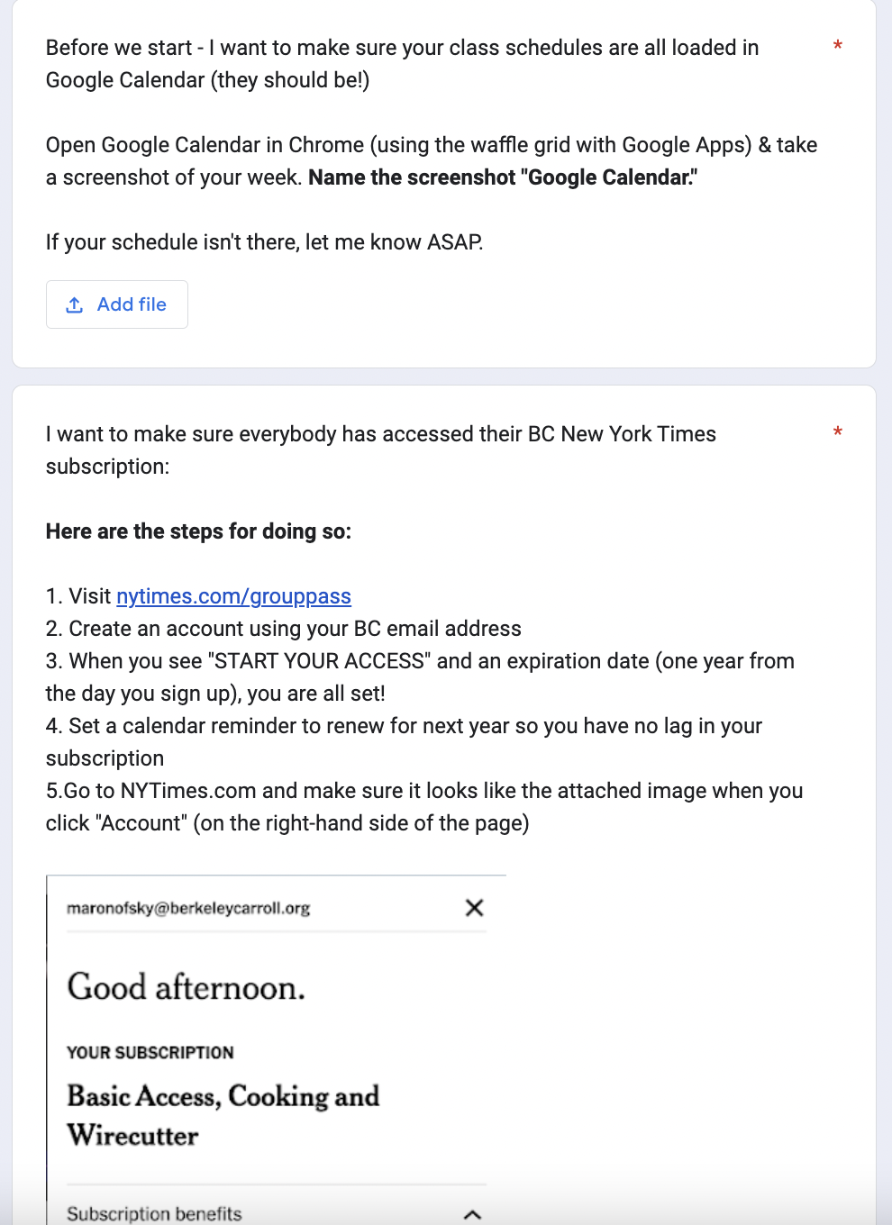Click step 4 about setting a calendar reminder
The height and width of the screenshot is (1225, 892).
tap(404, 726)
